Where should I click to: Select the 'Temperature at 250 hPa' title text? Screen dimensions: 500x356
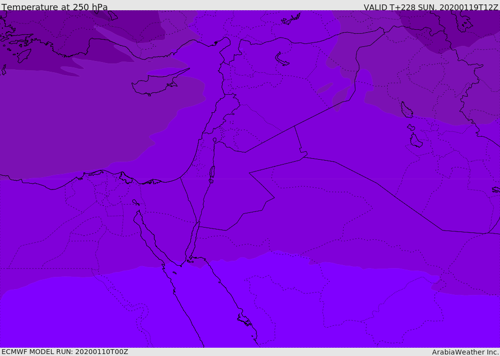coord(55,7)
